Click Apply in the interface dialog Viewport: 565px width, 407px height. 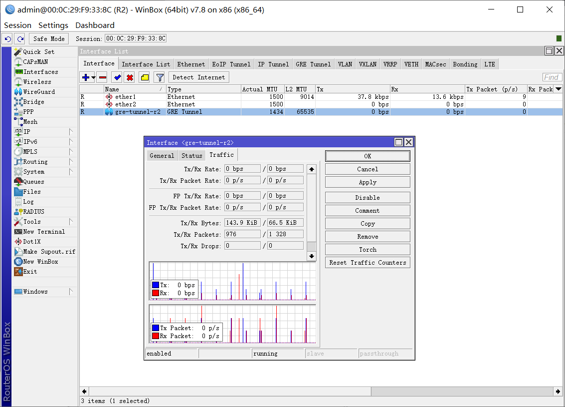tap(368, 182)
